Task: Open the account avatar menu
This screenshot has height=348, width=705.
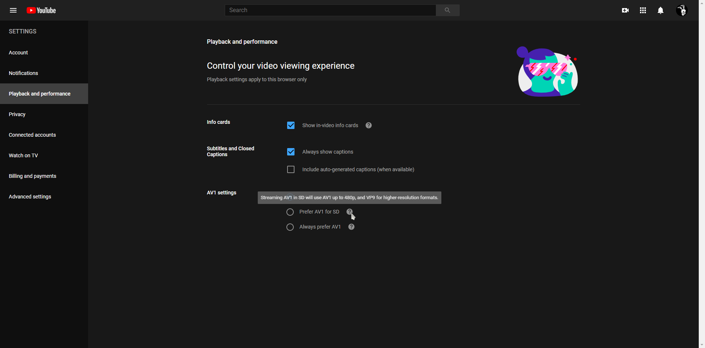Action: point(681,10)
